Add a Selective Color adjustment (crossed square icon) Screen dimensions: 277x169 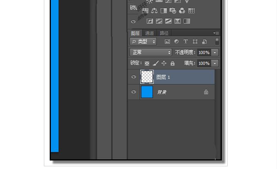point(178,21)
